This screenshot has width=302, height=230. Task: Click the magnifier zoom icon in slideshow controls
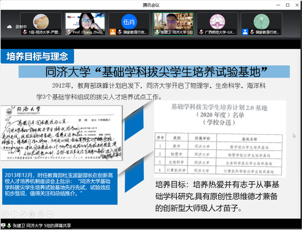pos(41,214)
